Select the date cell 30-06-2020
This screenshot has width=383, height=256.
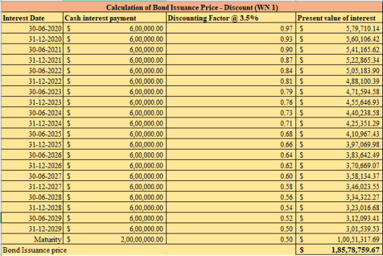point(32,28)
